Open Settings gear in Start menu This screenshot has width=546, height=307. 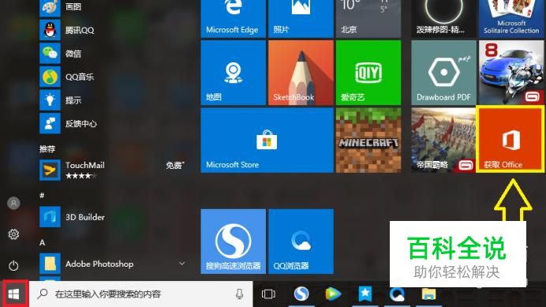click(x=13, y=234)
